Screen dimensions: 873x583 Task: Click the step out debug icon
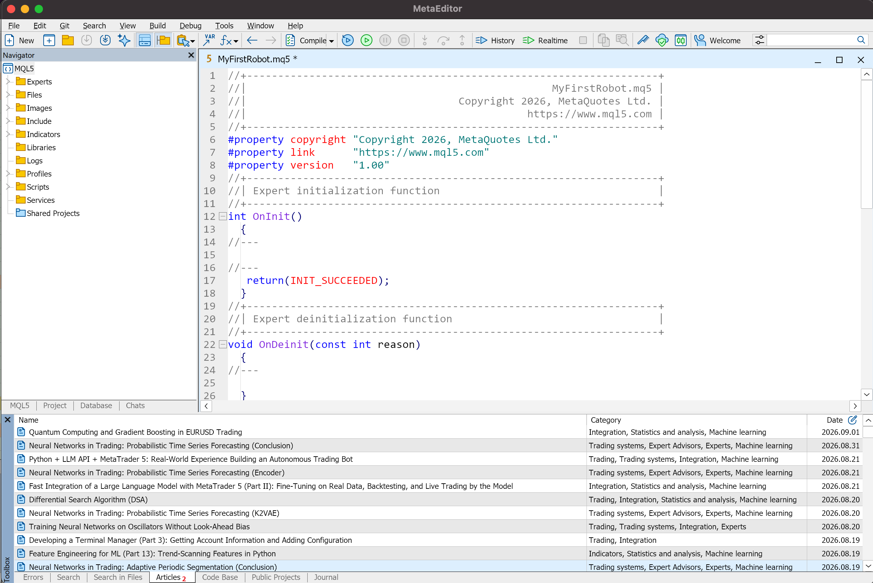pos(462,40)
